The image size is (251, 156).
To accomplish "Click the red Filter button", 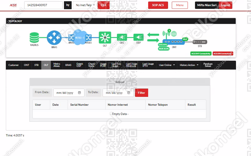I will click(x=141, y=93).
